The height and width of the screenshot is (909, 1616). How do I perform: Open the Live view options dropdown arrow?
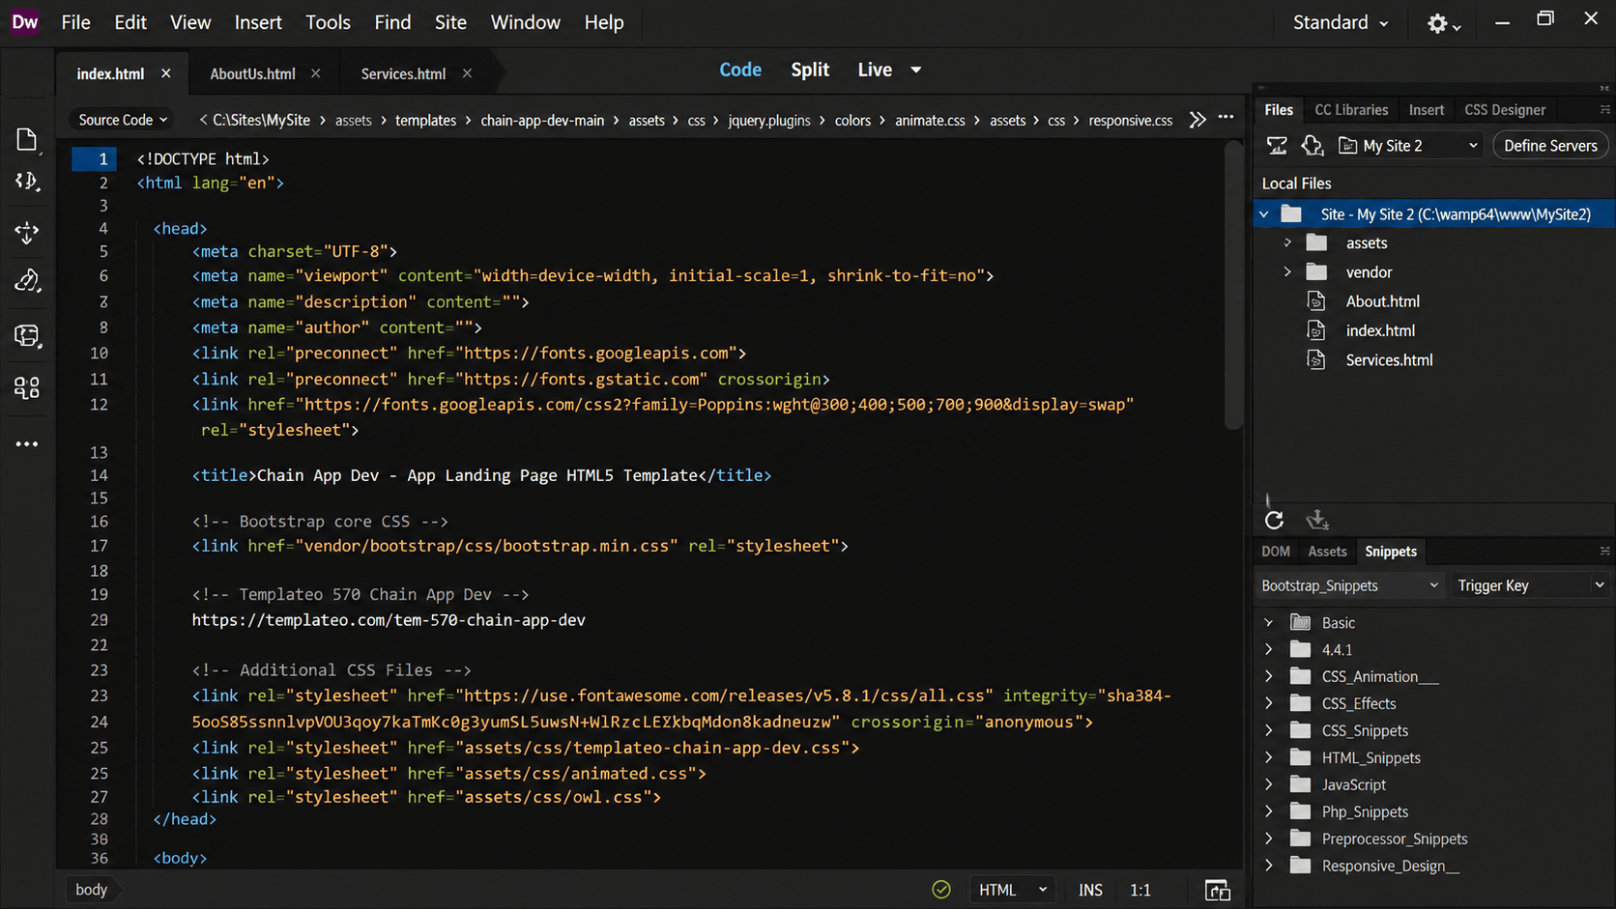(916, 70)
